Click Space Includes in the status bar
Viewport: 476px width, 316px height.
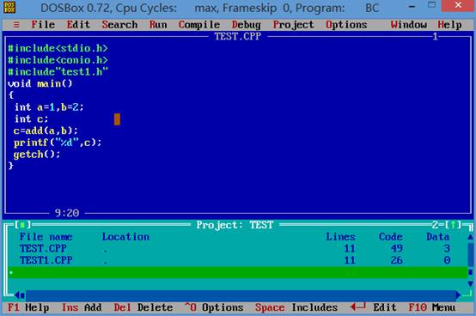tap(296, 307)
